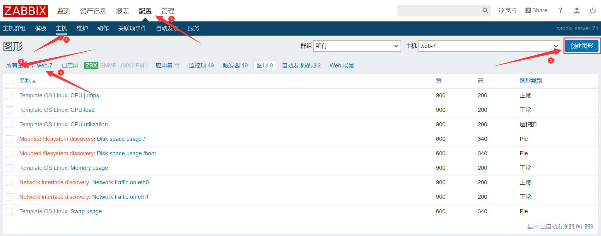601x236 pixels.
Task: Open the 主机 host dropdown showing web-7
Action: tap(489, 46)
